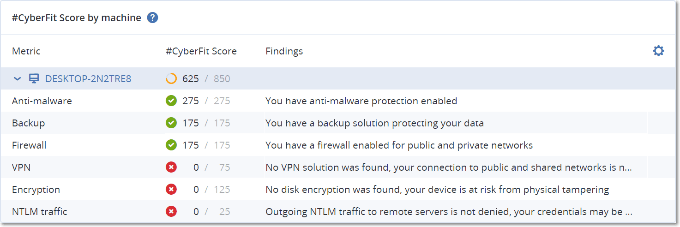Click the red X icon for Encryption

pos(171,190)
